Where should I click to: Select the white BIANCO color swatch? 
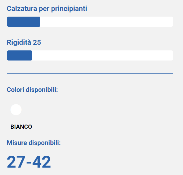(16, 110)
